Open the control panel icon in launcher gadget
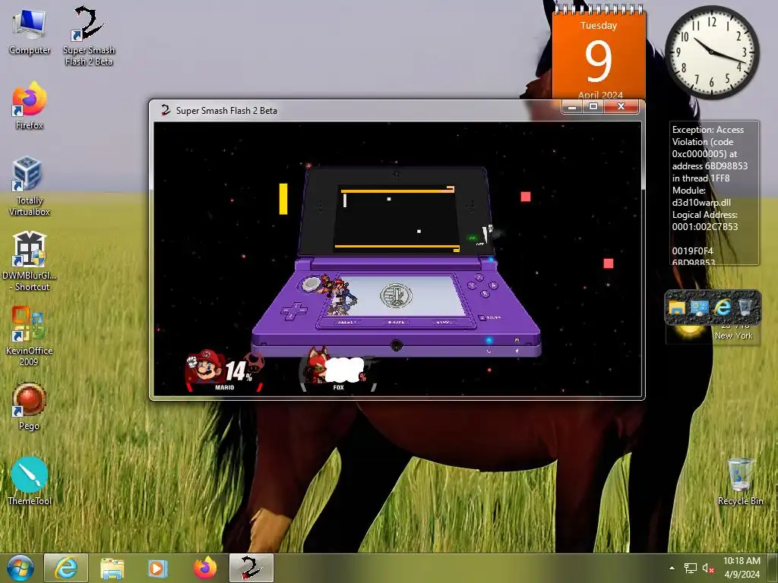This screenshot has height=583, width=778. pos(699,308)
